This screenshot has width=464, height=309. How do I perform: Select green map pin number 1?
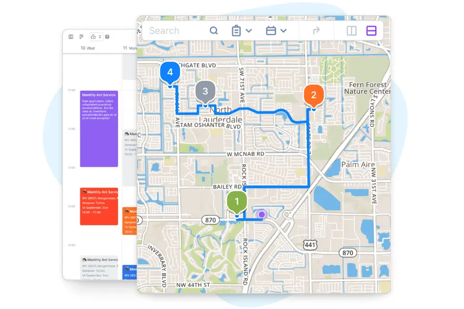point(237,202)
